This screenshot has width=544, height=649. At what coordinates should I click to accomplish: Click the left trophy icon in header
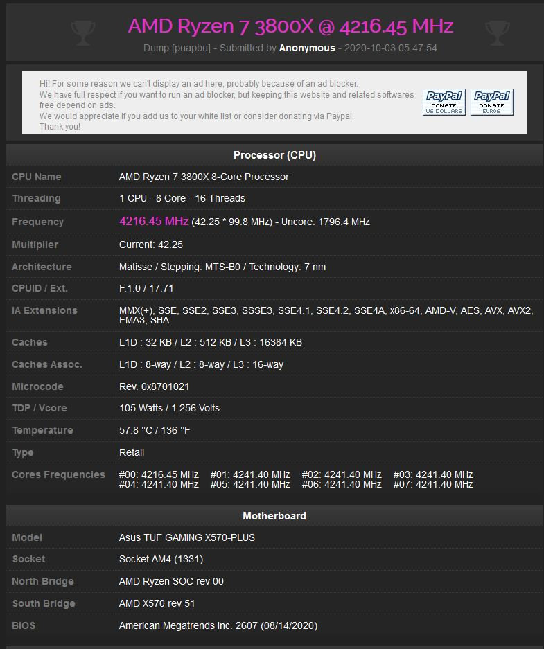(82, 33)
